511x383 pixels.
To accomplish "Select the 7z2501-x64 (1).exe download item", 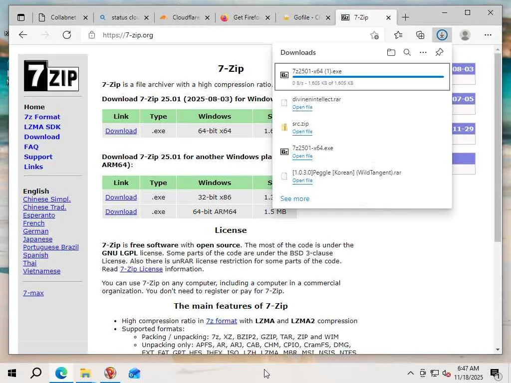I will tap(362, 77).
